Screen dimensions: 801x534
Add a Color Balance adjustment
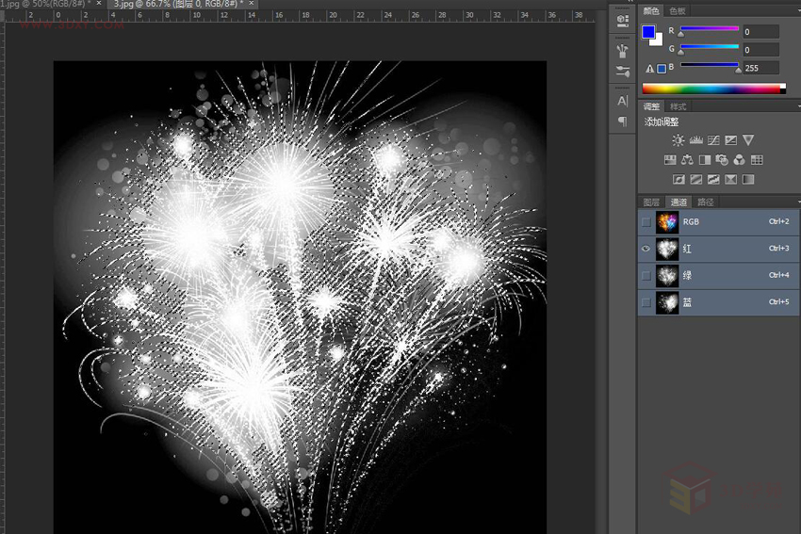(x=687, y=160)
